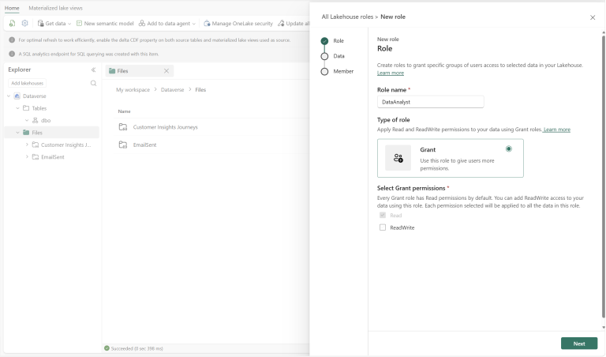This screenshot has width=606, height=357.
Task: Click the EmailSent folder icon in the list
Action: 123,145
